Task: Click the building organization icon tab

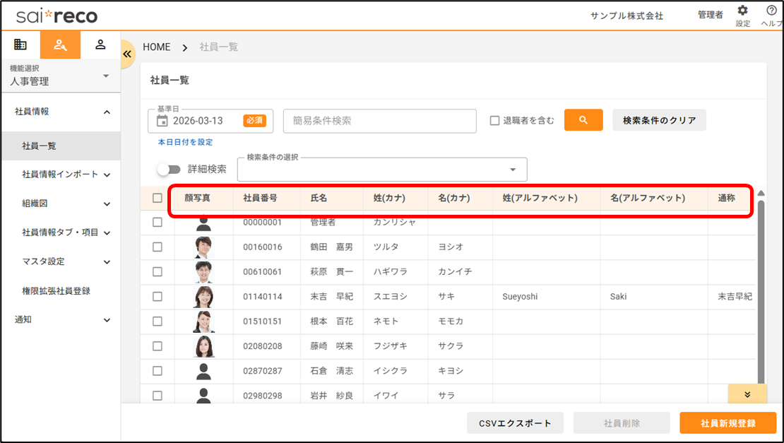Action: [20, 45]
